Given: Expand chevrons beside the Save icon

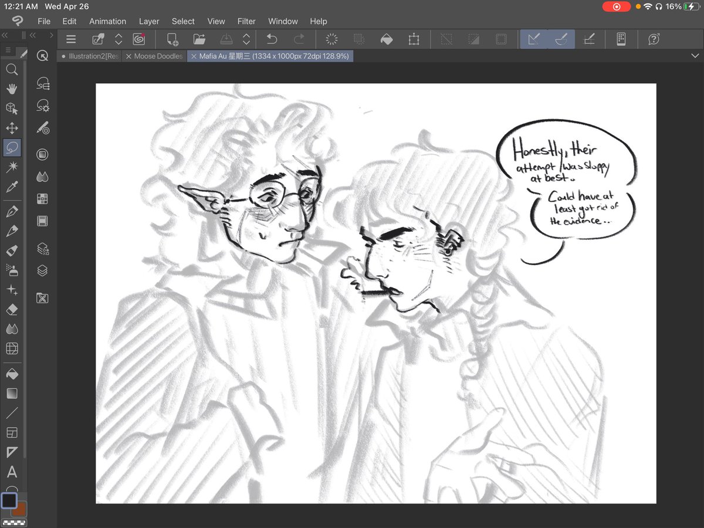Looking at the screenshot, I should [246, 39].
